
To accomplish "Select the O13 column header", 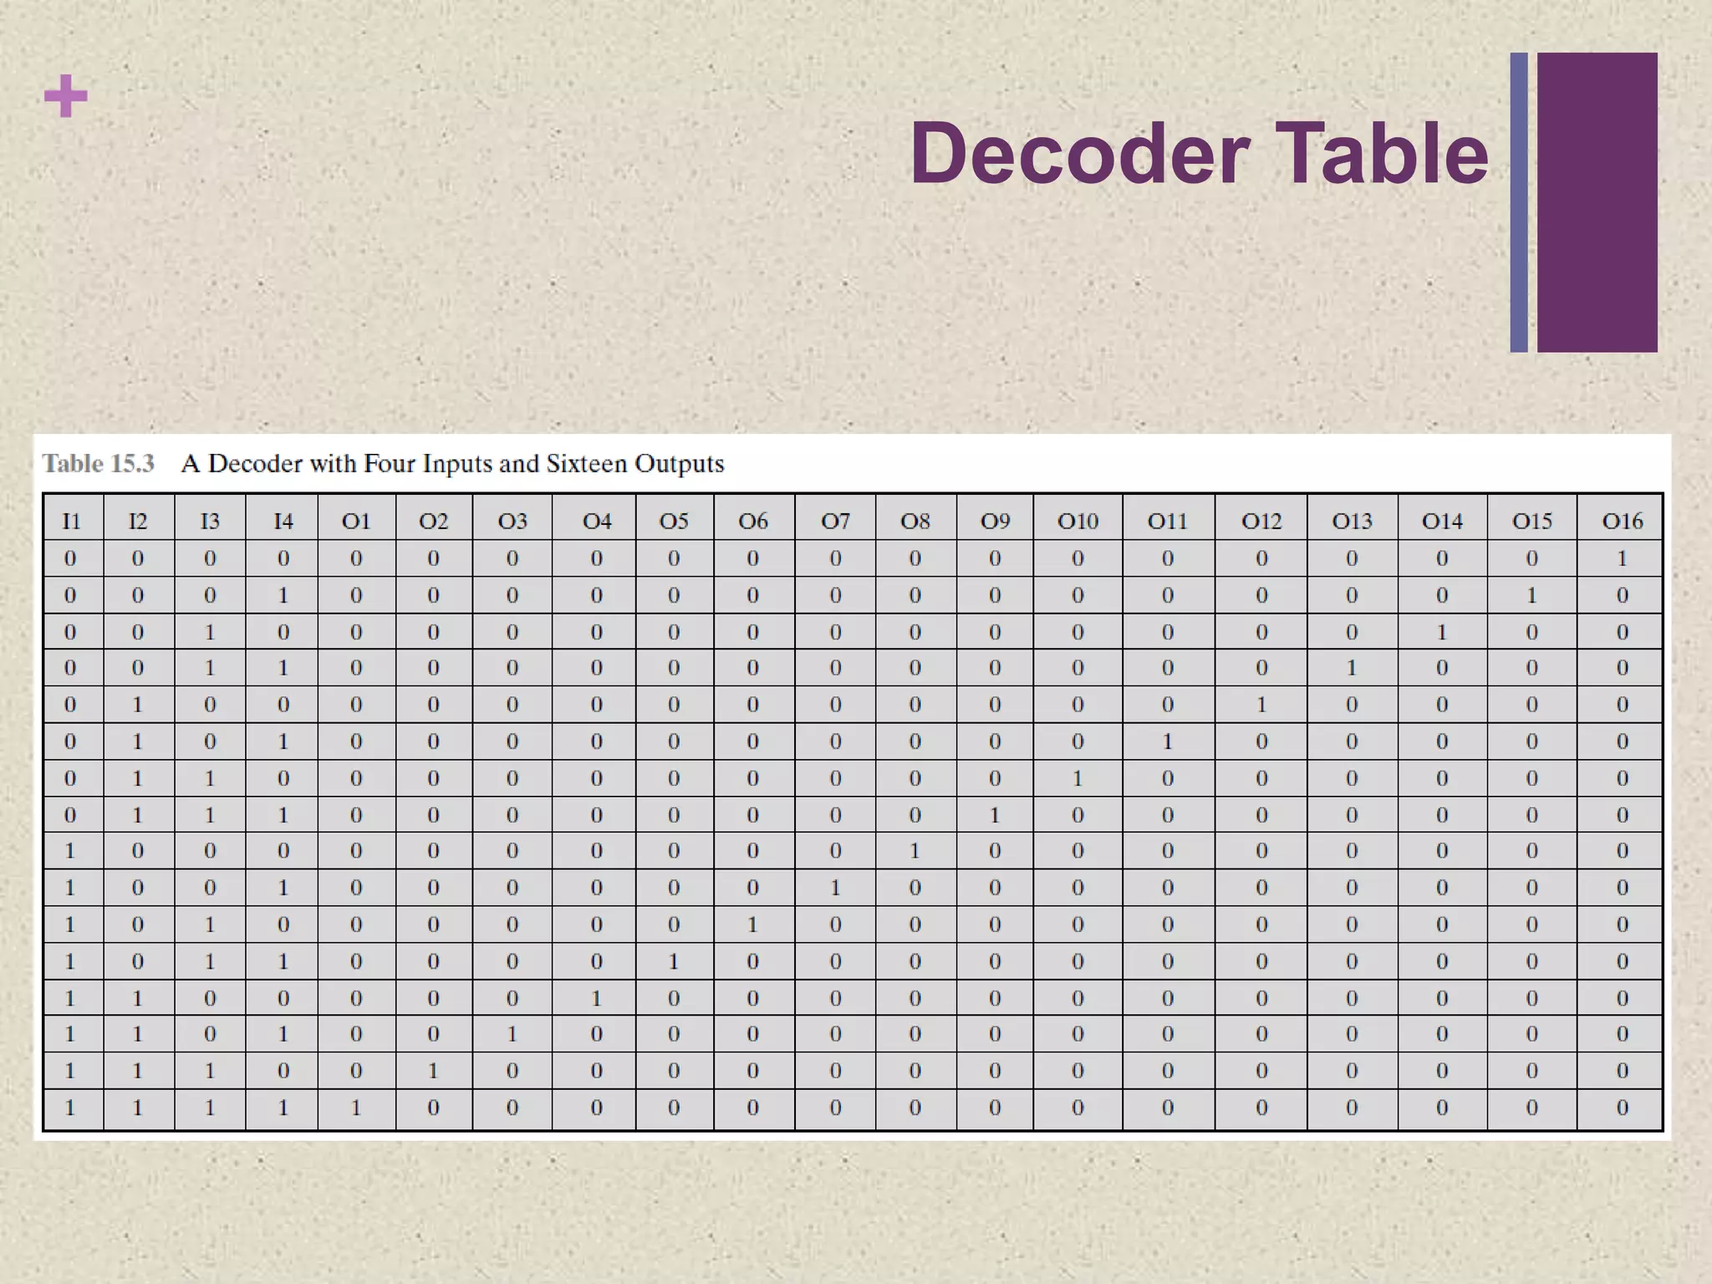I will pos(1352,522).
